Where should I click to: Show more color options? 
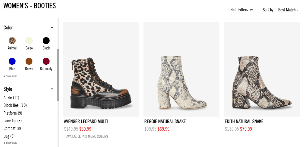[x=10, y=76]
